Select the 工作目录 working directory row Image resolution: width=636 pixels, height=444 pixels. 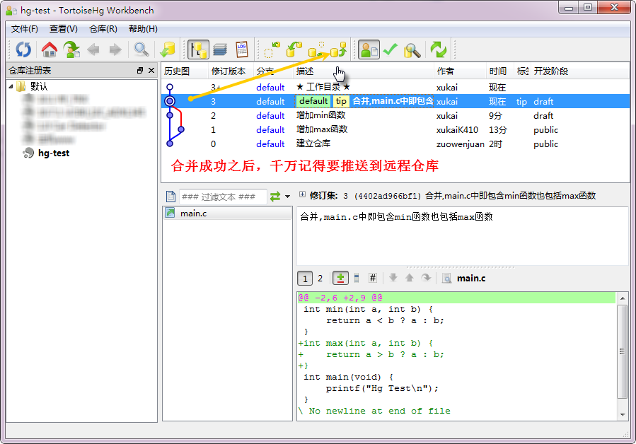[x=395, y=87]
